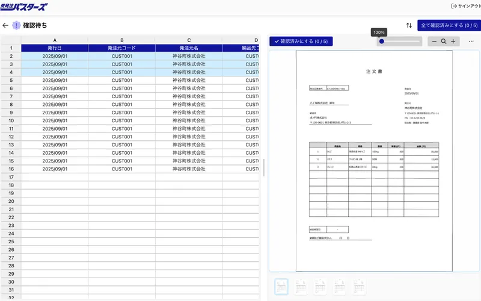Click the magnifier zoom reset icon
The height and width of the screenshot is (301, 481).
pyautogui.click(x=444, y=41)
